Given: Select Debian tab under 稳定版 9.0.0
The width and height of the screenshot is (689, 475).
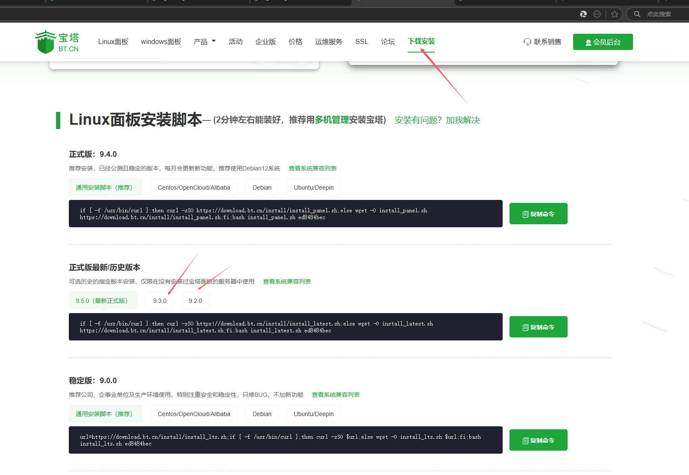Looking at the screenshot, I should pyautogui.click(x=262, y=413).
